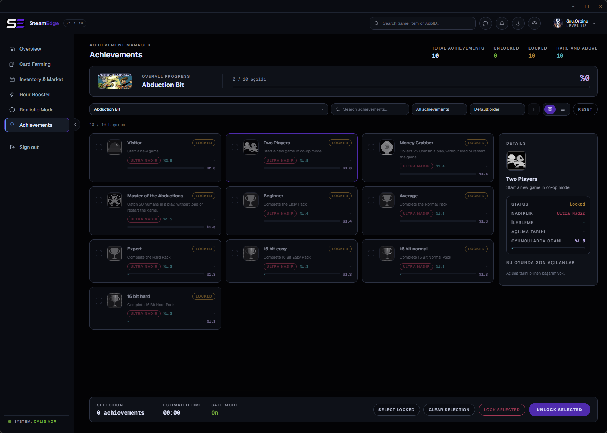Image resolution: width=607 pixels, height=433 pixels.
Task: Collapse the sidebar with arrow handle
Action: [x=75, y=125]
